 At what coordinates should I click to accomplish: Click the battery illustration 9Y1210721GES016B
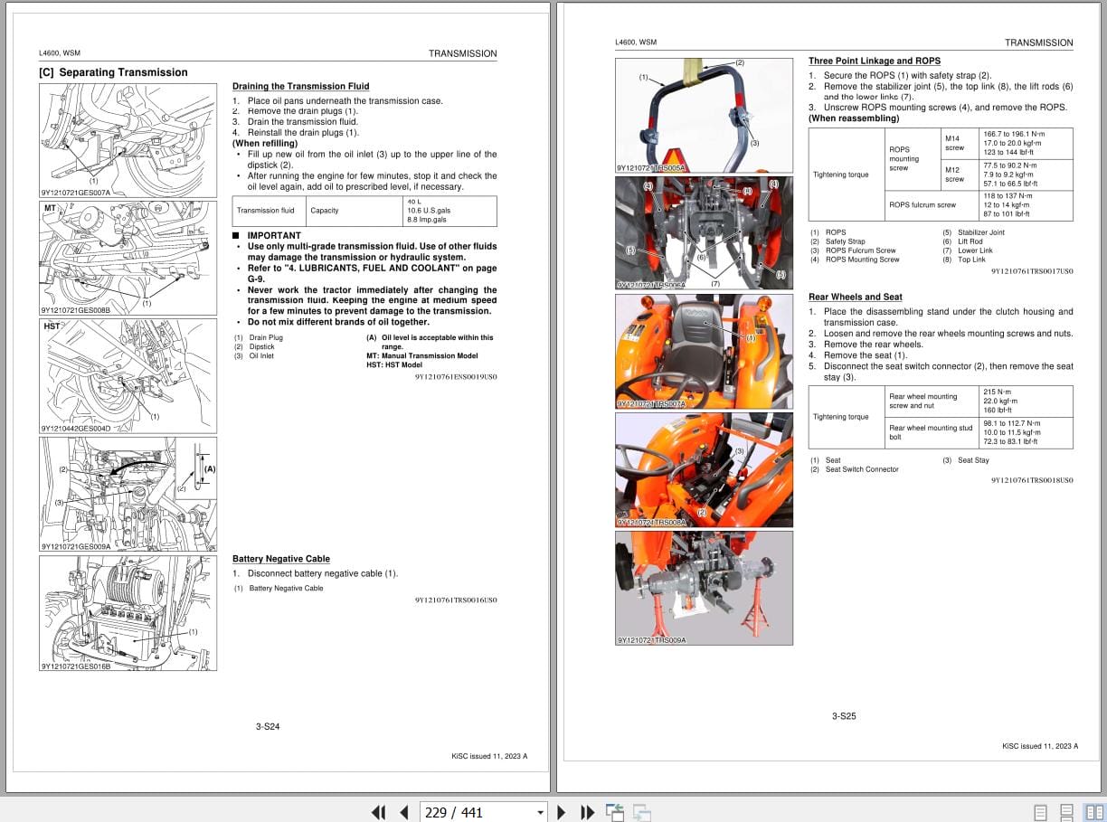[x=128, y=613]
